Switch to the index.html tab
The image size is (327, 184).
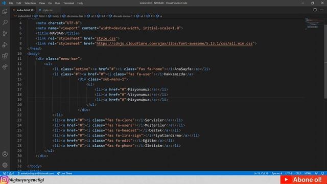point(23,10)
